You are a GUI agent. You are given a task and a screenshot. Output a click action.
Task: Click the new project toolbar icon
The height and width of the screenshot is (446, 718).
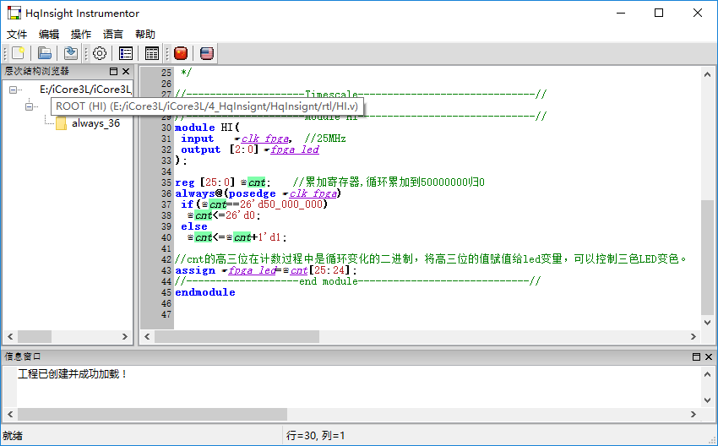[19, 53]
